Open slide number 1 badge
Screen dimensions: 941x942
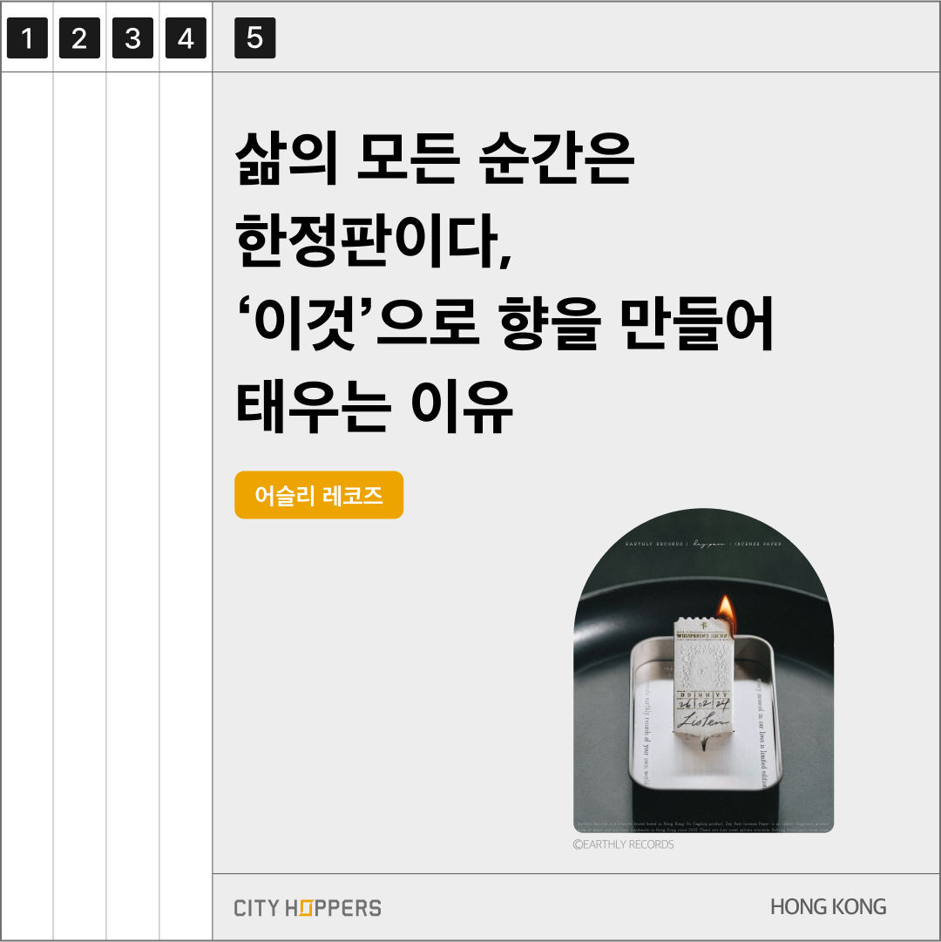[x=27, y=38]
